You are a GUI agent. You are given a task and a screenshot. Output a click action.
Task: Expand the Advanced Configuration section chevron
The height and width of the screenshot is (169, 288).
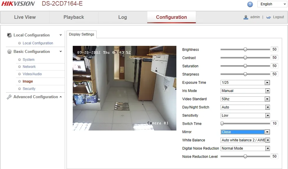tap(61, 97)
